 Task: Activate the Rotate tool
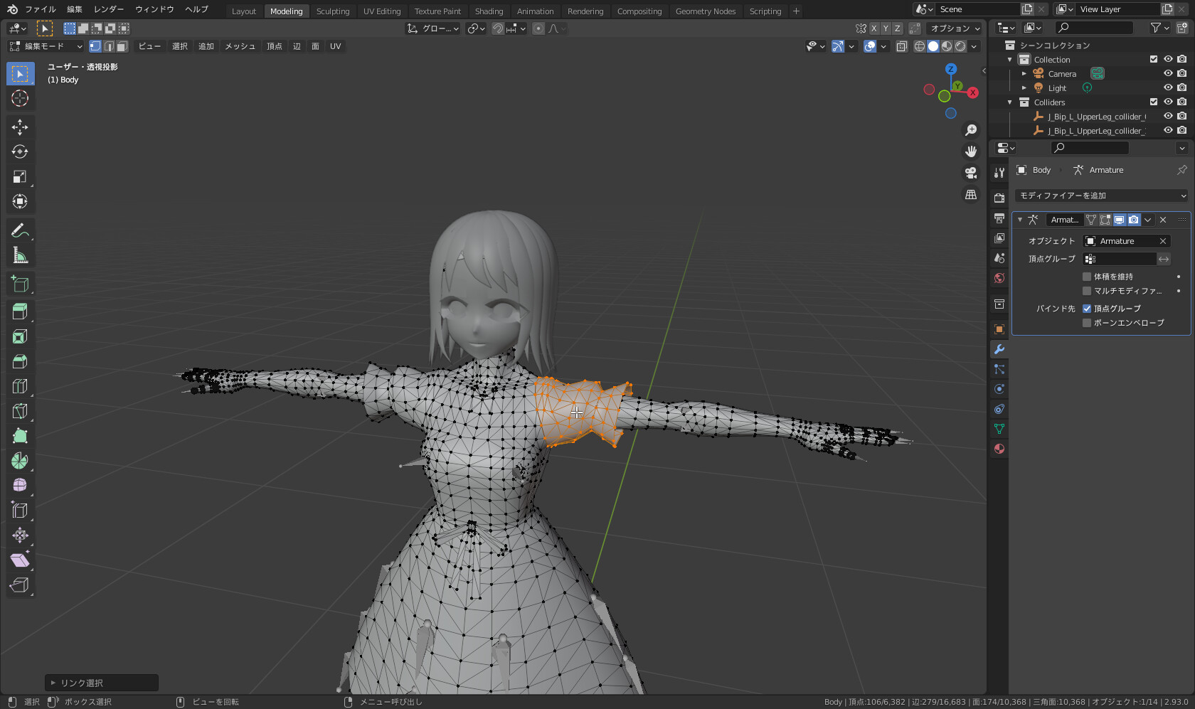[x=20, y=151]
